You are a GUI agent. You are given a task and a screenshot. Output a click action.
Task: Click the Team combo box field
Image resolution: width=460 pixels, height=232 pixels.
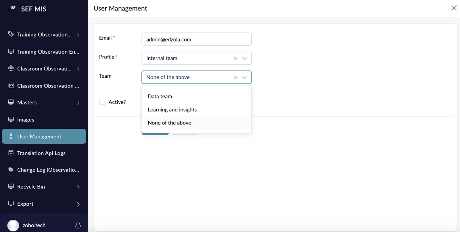point(197,77)
